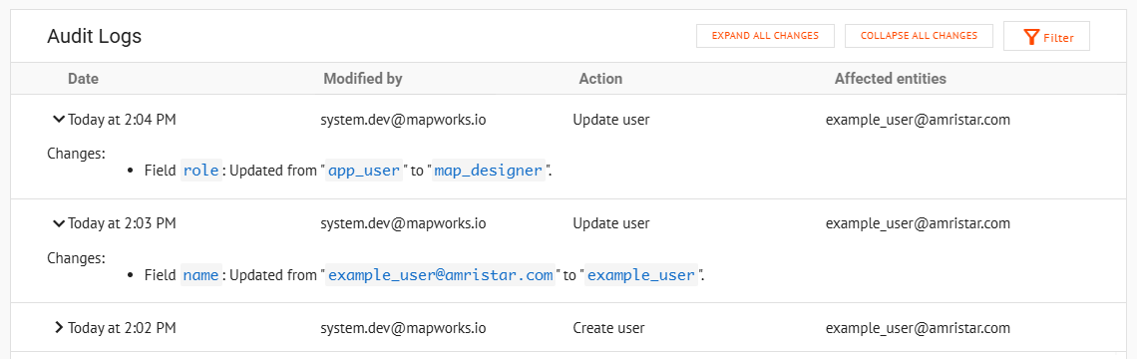The height and width of the screenshot is (359, 1137).
Task: Click the Action column header
Action: pyautogui.click(x=600, y=79)
